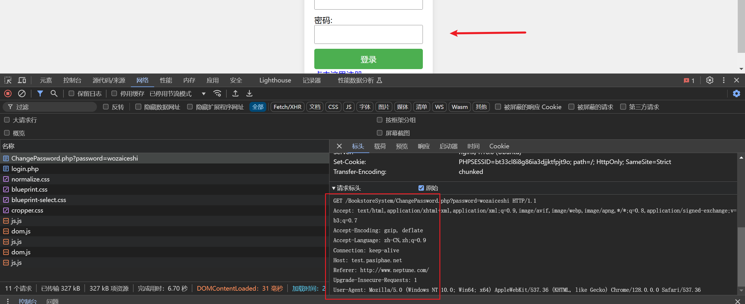Enable the 保留日志 checkbox
Image resolution: width=745 pixels, height=304 pixels.
click(x=71, y=93)
